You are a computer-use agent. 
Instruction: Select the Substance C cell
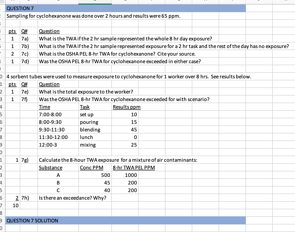(58, 190)
